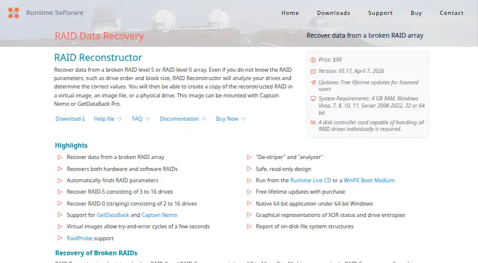
Task: Click bullet beside De-striper and analyzer
Action: (x=249, y=157)
